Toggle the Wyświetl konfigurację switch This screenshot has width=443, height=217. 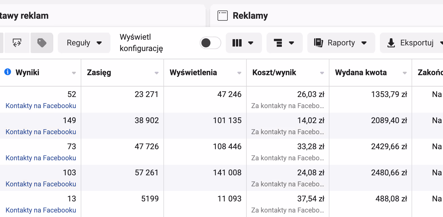210,43
